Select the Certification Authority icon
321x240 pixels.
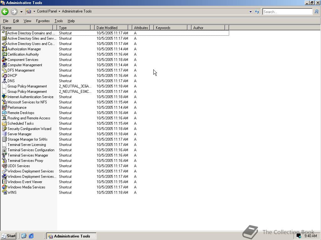[4, 54]
